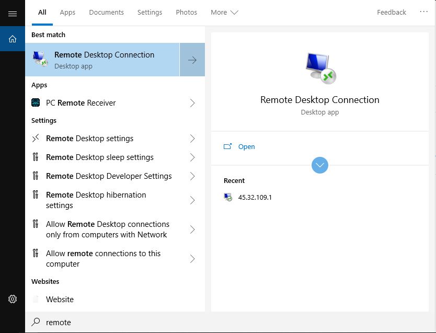Expand the Network-level connections setting chevron

(x=192, y=229)
